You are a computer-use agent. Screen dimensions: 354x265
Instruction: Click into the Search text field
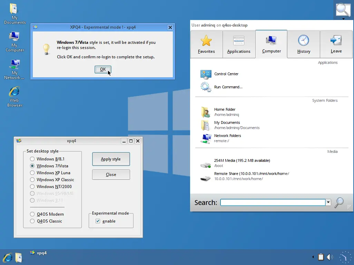click(x=273, y=203)
